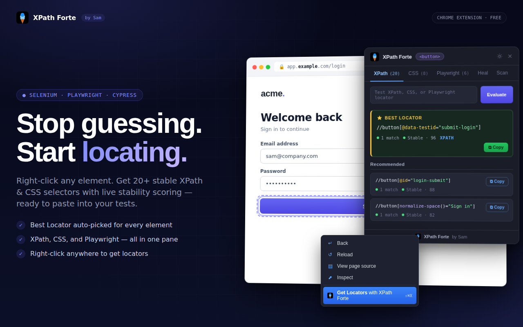Screen dimensions: 523x327
Task: Choose View page source in context menu
Action: click(370, 266)
